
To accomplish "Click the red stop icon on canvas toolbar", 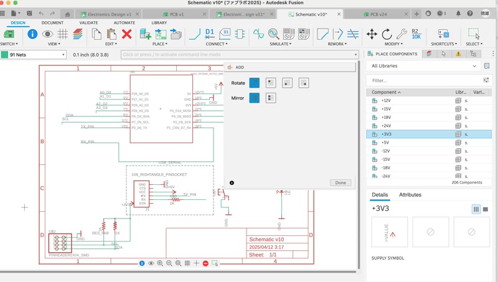I will click(205, 263).
